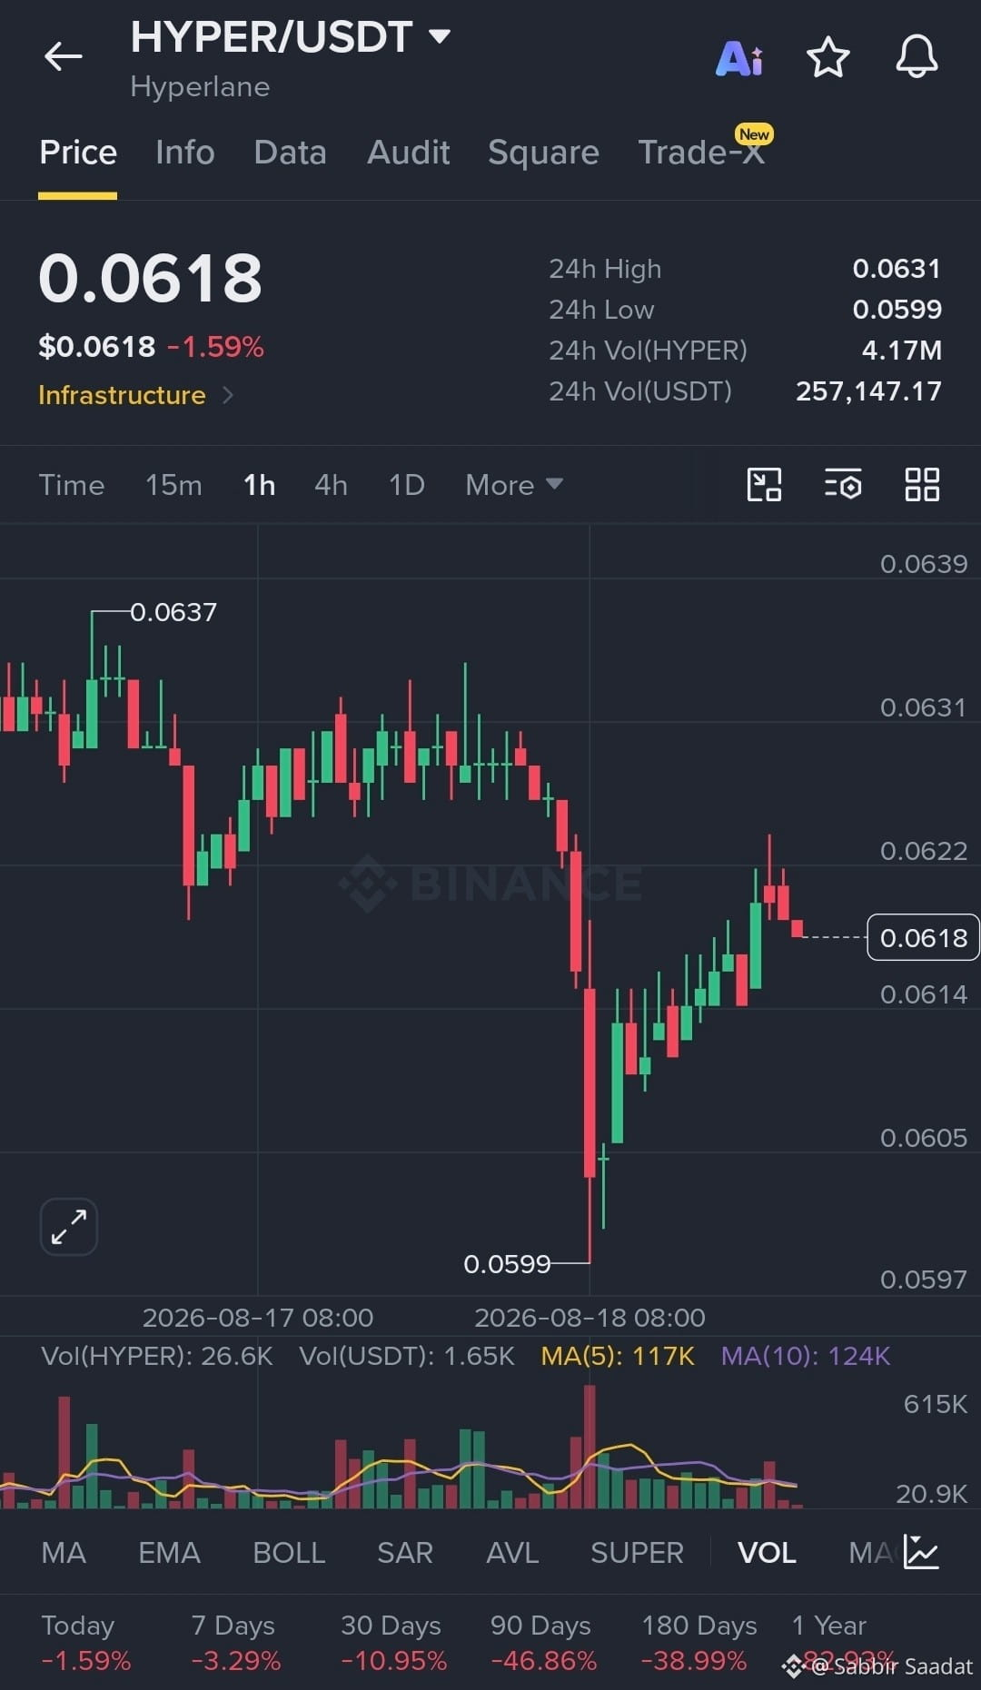Click the Vol(USDT): 1.65K label
Image resolution: width=981 pixels, height=1690 pixels.
coord(407,1356)
